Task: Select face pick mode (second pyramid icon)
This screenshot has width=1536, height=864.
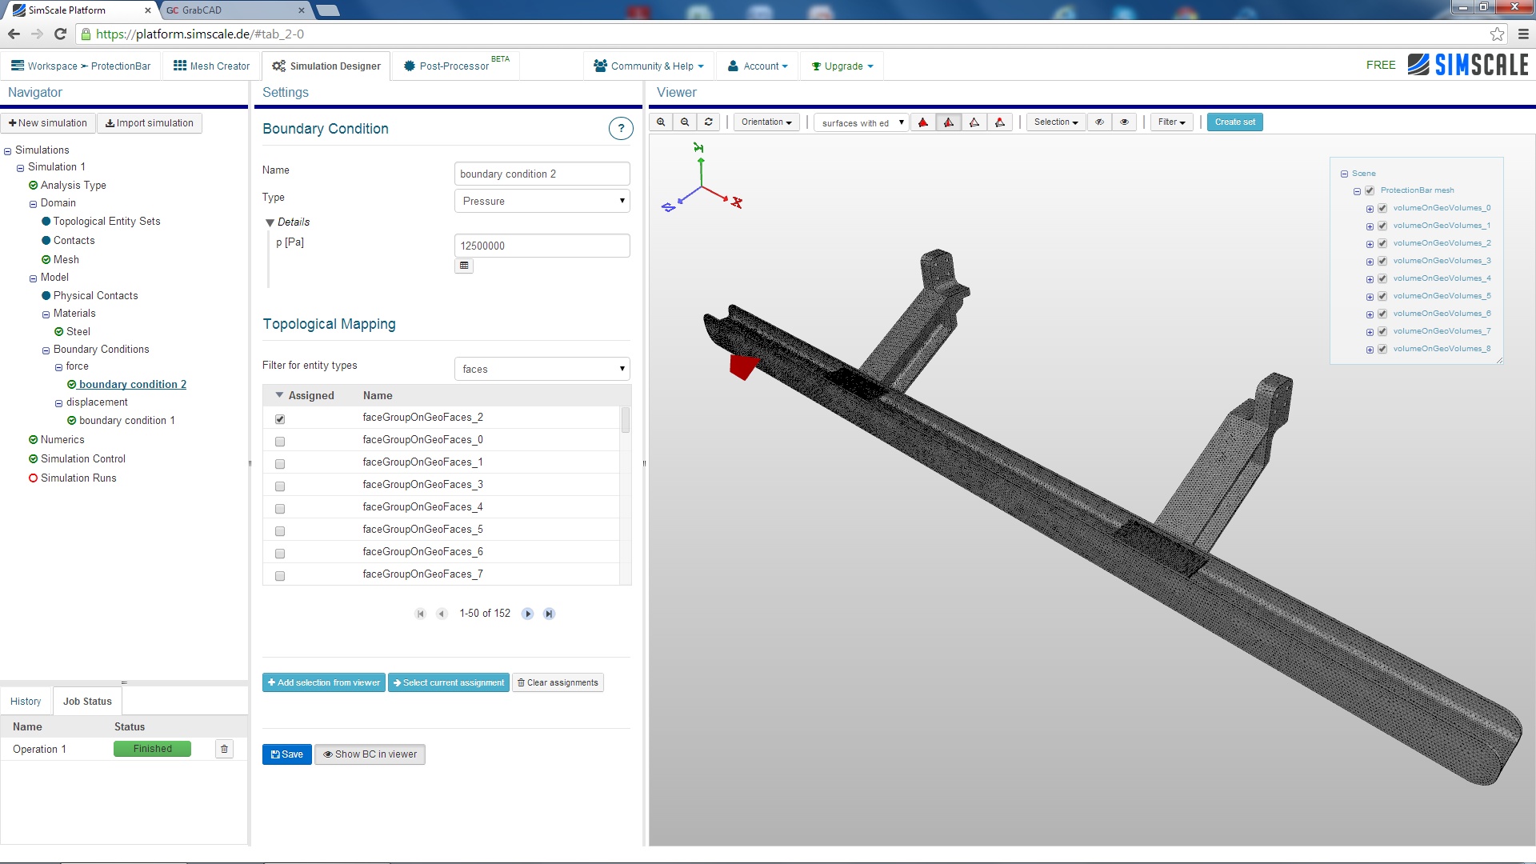Action: pos(949,122)
